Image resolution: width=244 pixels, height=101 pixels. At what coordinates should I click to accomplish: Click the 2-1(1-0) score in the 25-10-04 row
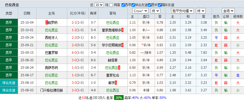78,23
